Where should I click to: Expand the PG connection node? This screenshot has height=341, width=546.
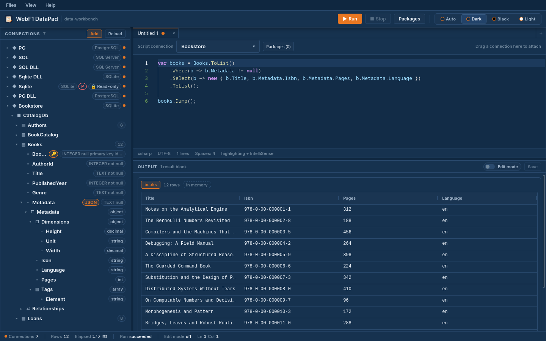(7, 48)
